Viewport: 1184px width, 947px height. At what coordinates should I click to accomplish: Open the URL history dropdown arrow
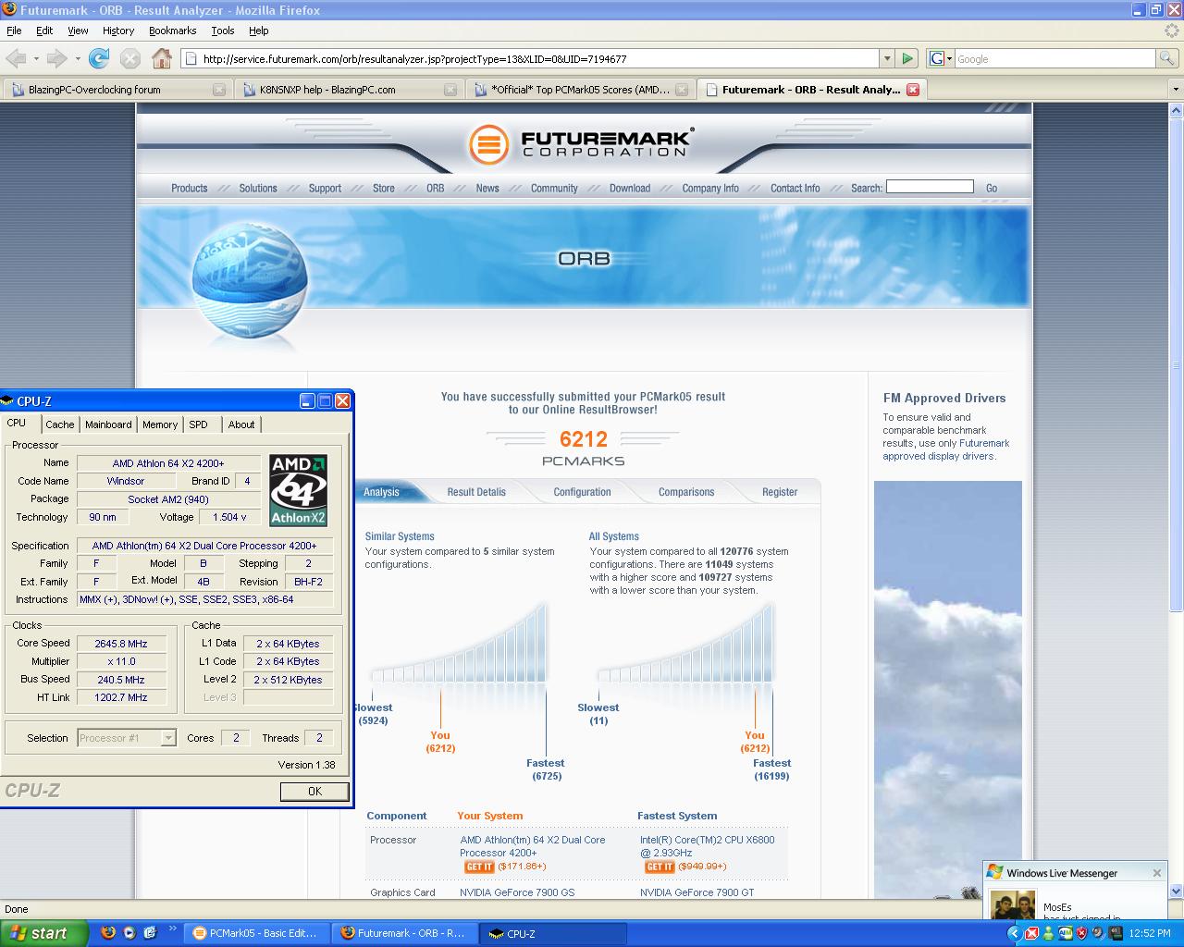(887, 58)
